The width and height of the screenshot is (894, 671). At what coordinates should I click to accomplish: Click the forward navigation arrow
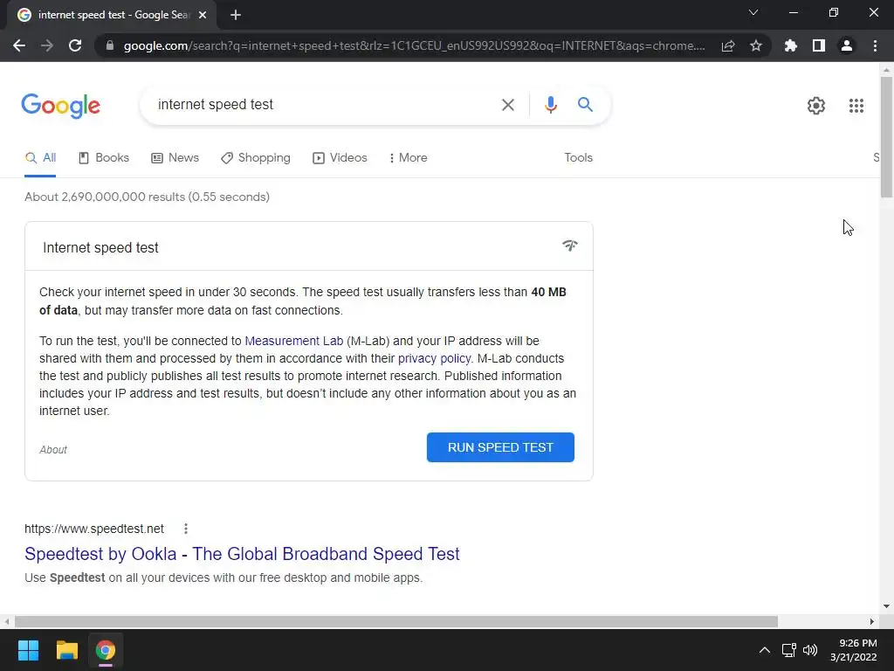(47, 45)
